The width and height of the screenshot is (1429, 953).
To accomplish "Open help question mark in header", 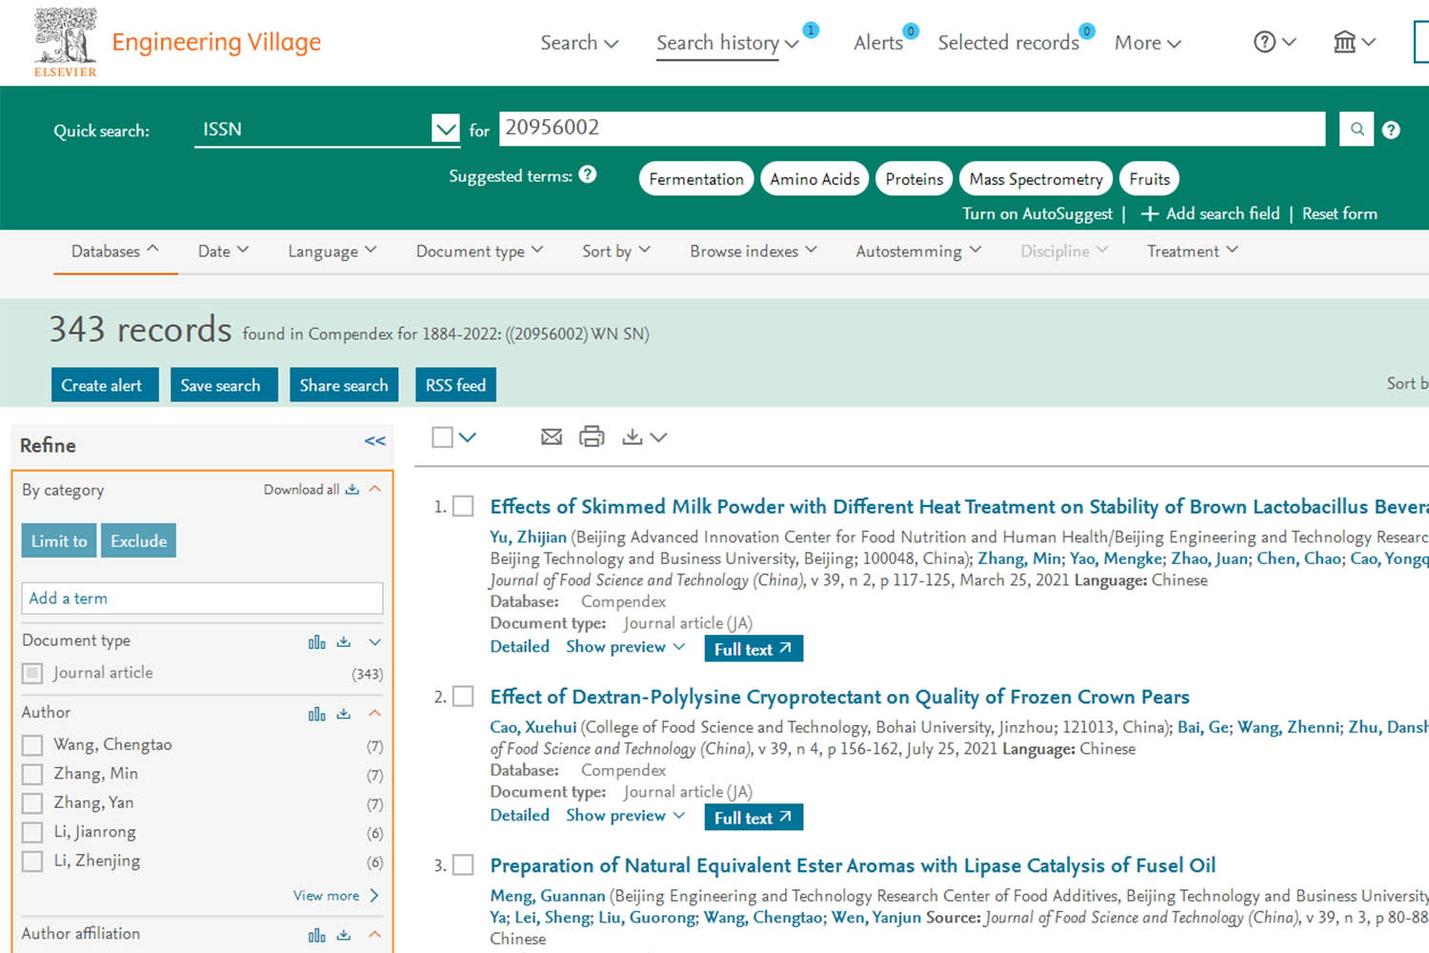I will (1264, 42).
